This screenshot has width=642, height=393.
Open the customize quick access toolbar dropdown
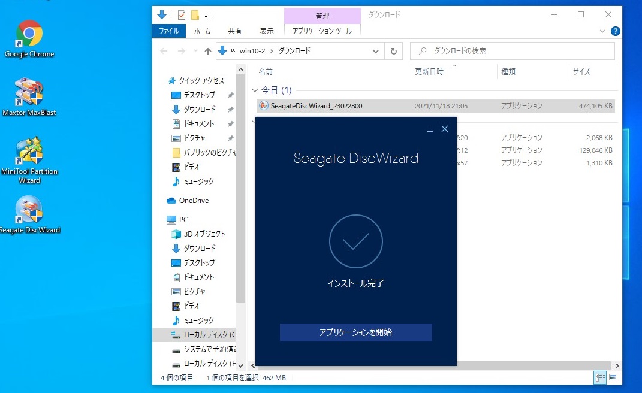tap(206, 16)
